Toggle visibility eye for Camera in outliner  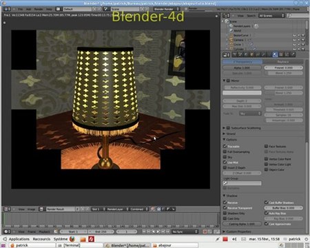(294, 40)
